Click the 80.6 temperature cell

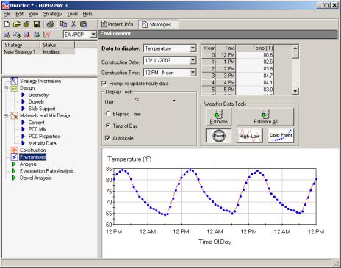pos(254,55)
